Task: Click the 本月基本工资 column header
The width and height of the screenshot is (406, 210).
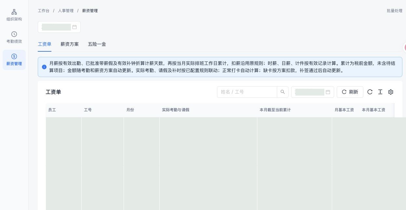Action: click(373, 110)
